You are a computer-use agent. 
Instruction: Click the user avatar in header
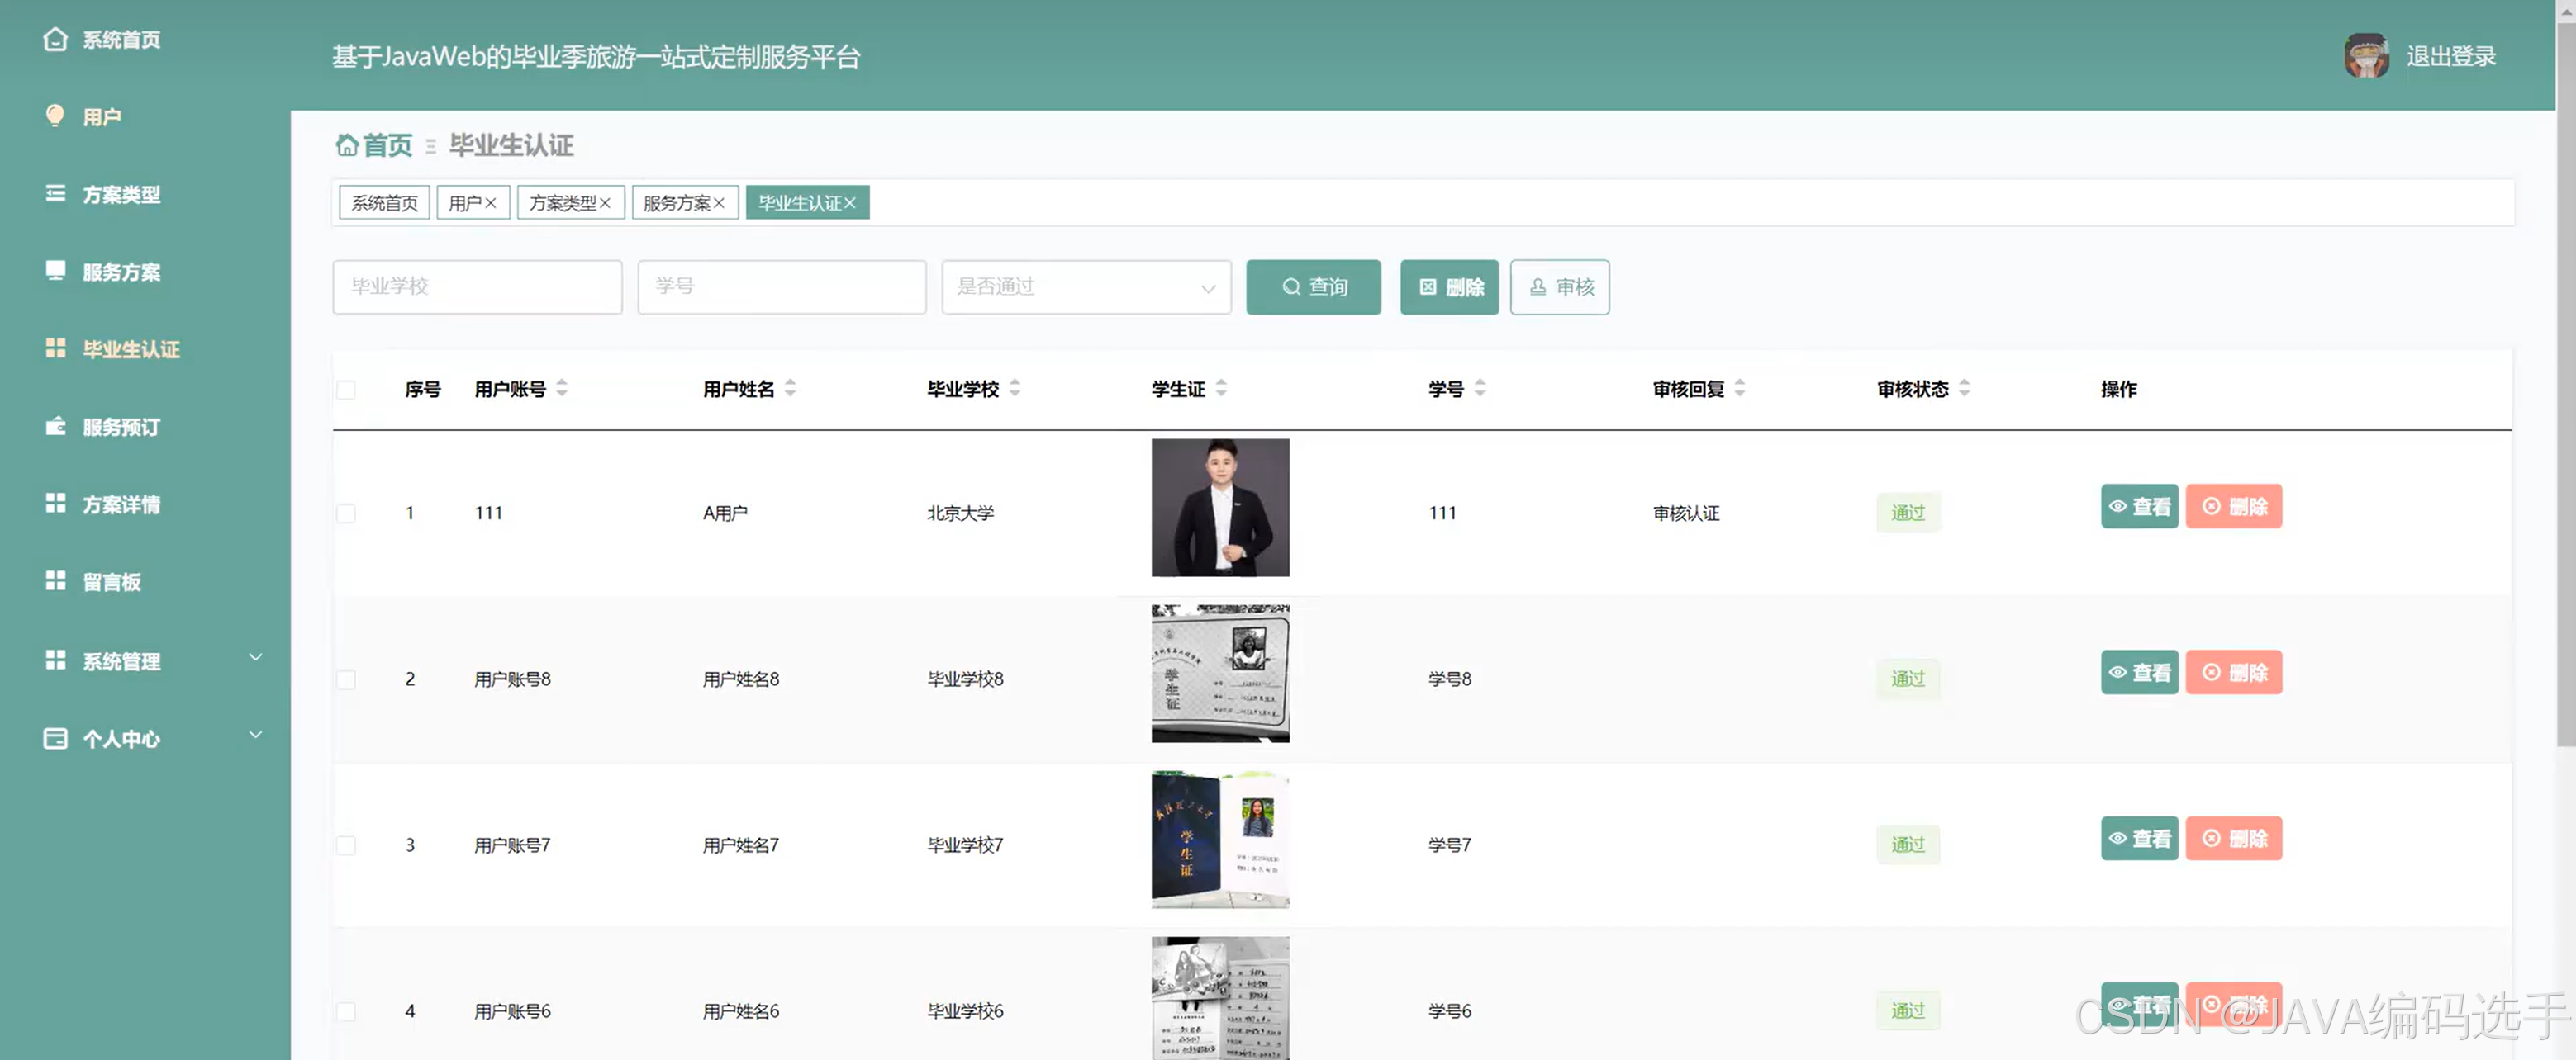point(2365,56)
